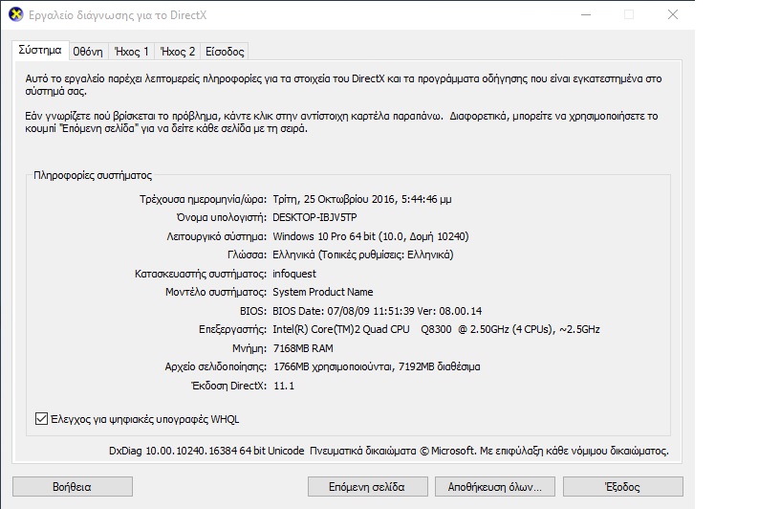Minimize the DirectX diagnostic window
780x509 pixels.
584,14
